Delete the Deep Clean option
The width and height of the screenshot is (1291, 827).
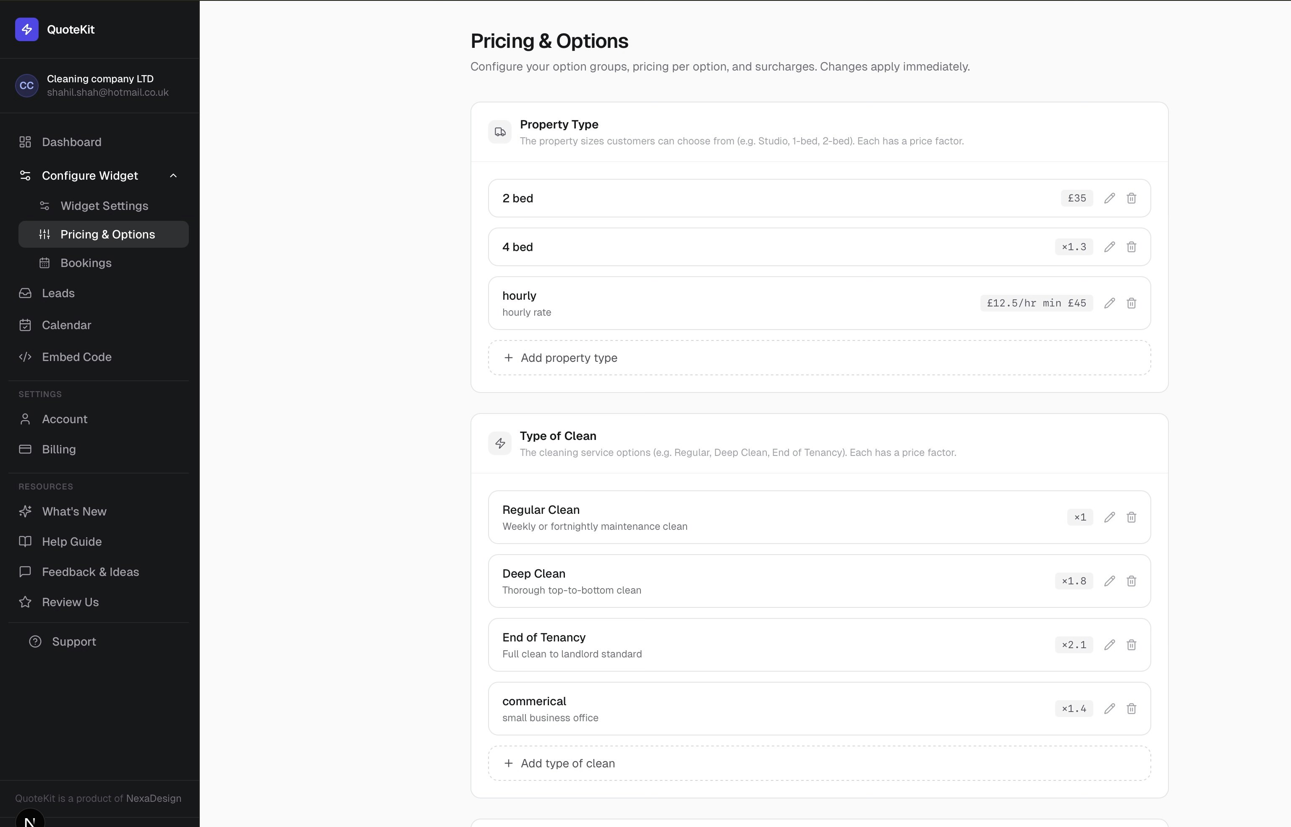coord(1131,581)
